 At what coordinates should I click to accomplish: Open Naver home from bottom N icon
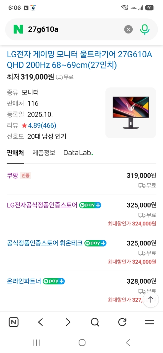[13, 322]
